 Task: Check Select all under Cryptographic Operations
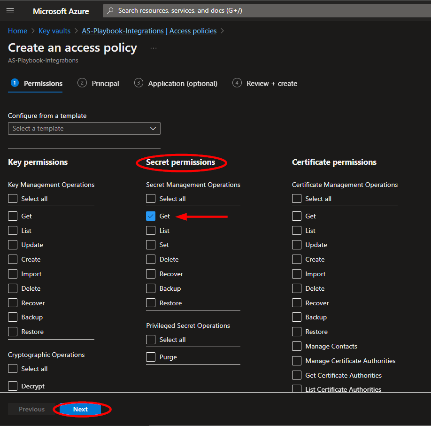(13, 369)
